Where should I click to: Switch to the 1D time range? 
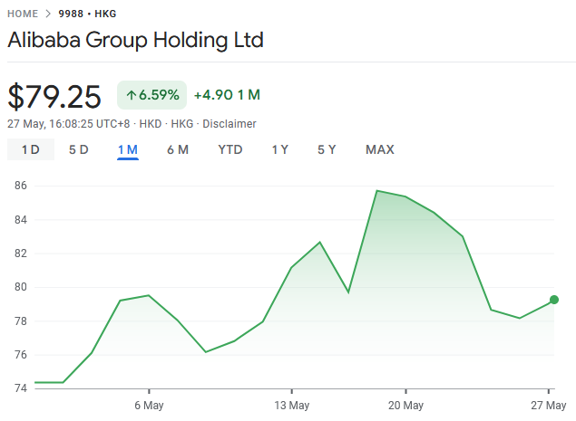[30, 149]
